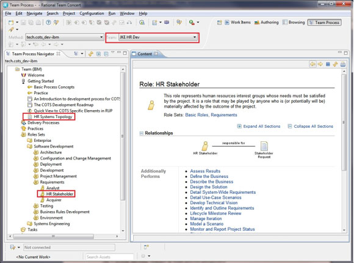354x263 pixels.
Task: Click the Print icon in Content view
Action: [343, 64]
